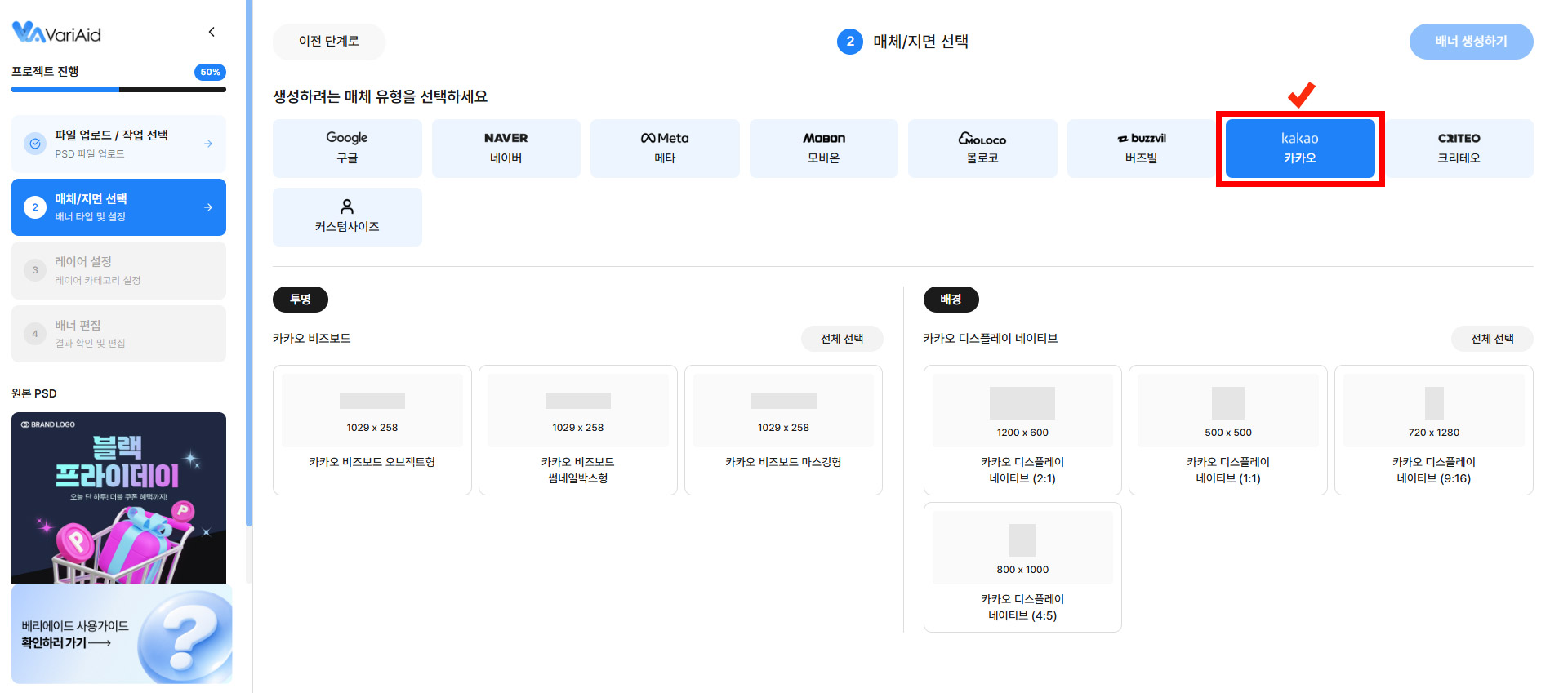Screen dimensions: 1550x693
Task: Select the Criteo media type
Action: (1459, 148)
